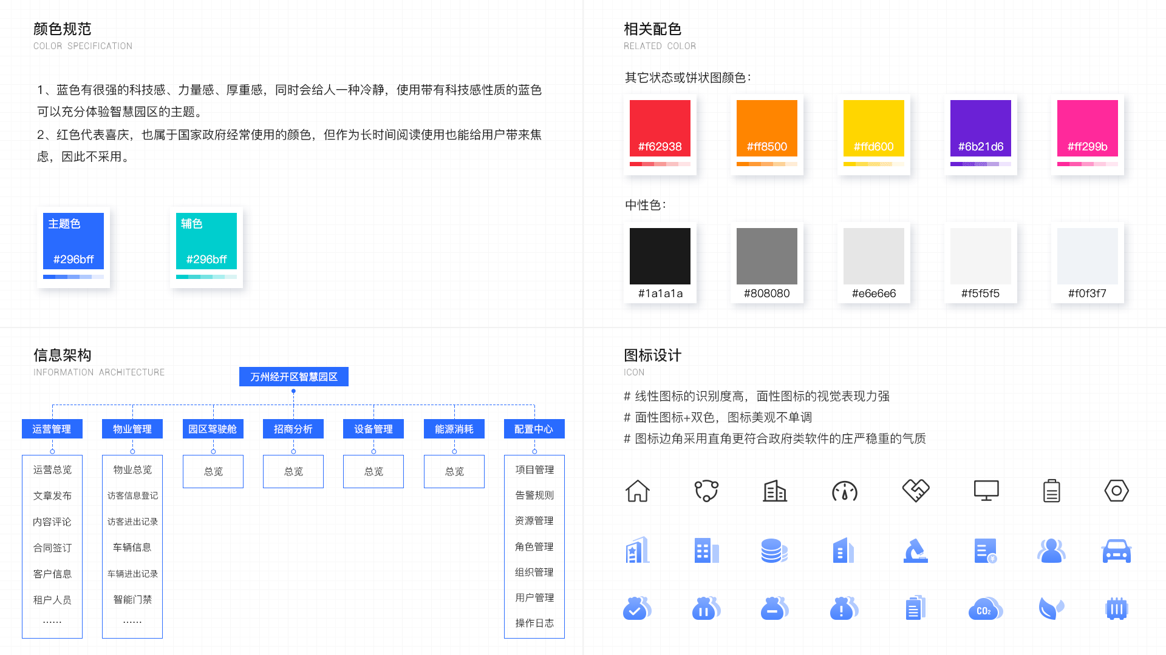1166x655 pixels.
Task: Click the outlined buildings icon
Action: tap(775, 491)
